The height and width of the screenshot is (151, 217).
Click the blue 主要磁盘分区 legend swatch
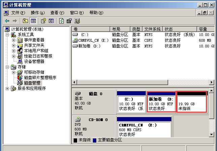pos(95,140)
